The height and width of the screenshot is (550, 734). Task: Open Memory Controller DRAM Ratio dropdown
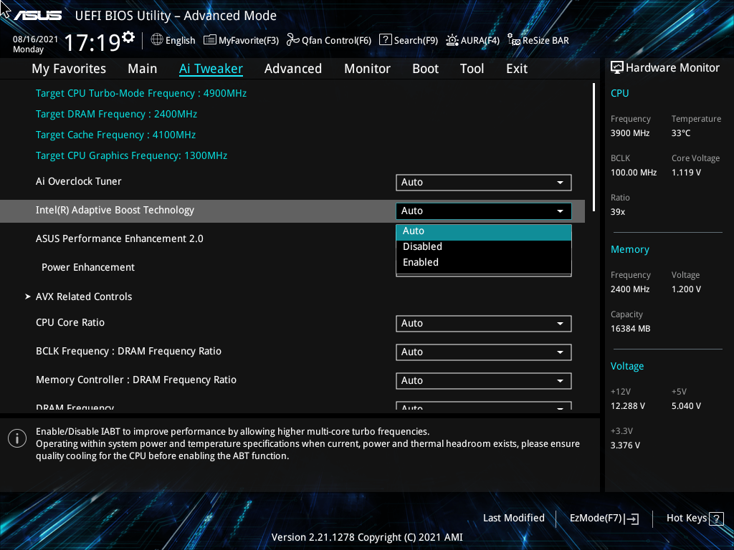coord(484,381)
